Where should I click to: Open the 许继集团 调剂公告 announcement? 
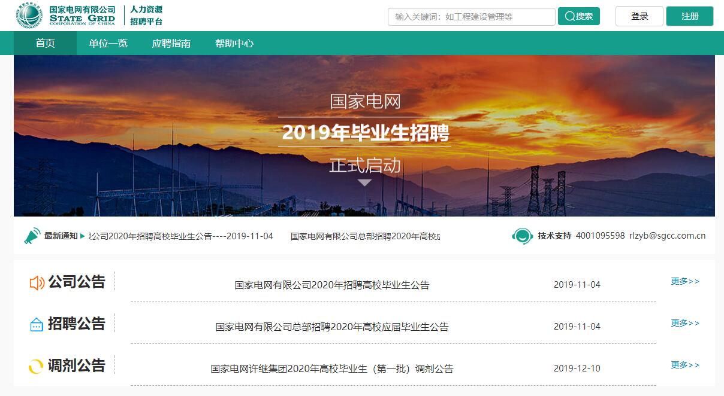[x=332, y=369]
